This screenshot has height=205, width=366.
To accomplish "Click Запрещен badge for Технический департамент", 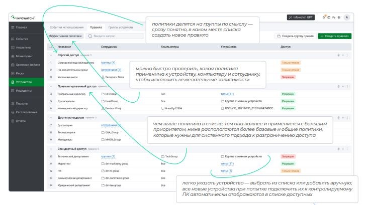I will click(x=288, y=156).
